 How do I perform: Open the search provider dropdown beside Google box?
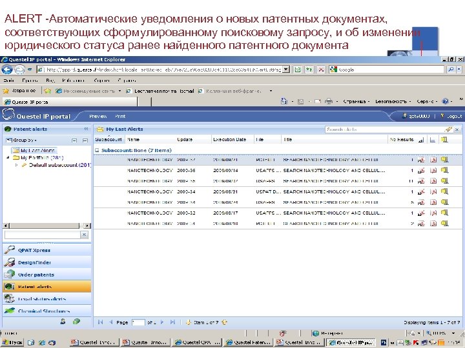[459, 70]
